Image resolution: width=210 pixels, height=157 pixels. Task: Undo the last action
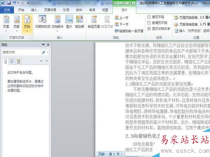click(x=14, y=3)
